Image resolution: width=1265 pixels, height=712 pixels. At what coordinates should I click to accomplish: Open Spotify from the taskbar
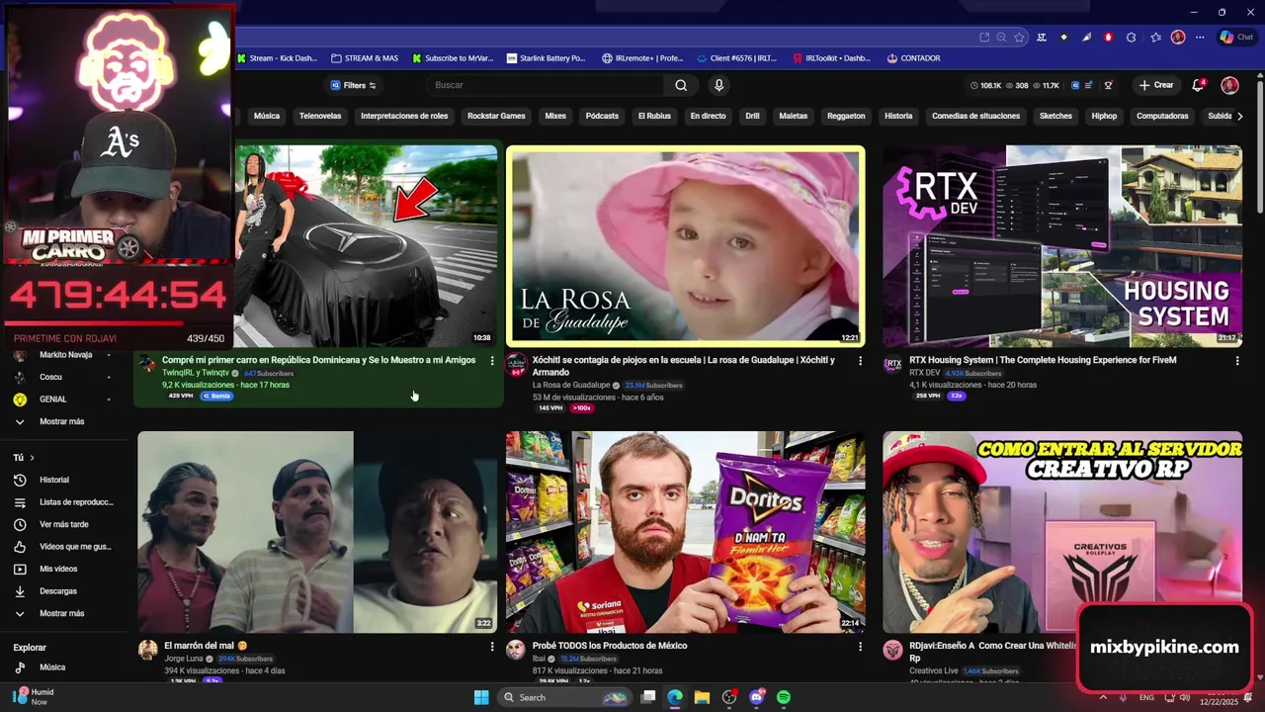(x=784, y=697)
